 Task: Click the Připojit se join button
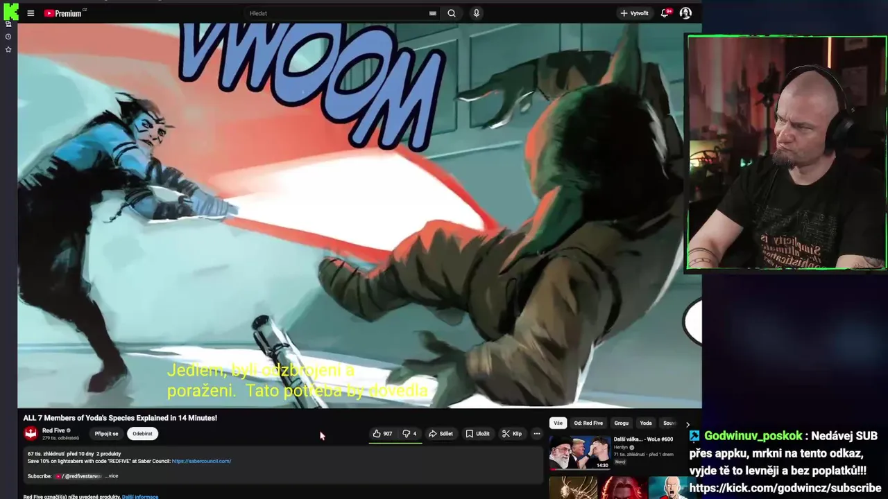[106, 434]
